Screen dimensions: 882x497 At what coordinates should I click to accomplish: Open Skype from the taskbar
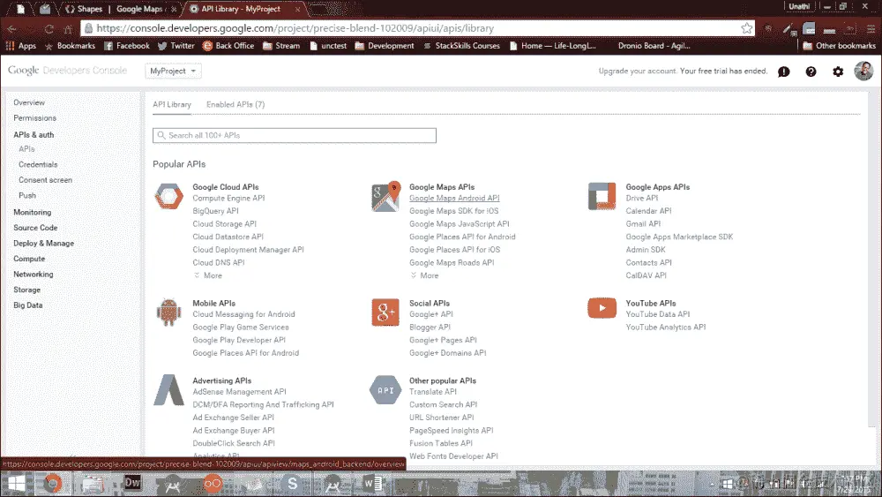point(292,484)
